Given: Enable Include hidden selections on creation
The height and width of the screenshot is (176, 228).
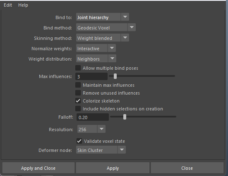Looking at the screenshot, I should tap(78, 109).
